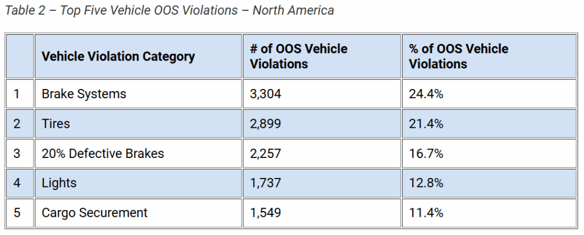
Task: Click the 1,737 violations count cell
Action: tap(266, 183)
